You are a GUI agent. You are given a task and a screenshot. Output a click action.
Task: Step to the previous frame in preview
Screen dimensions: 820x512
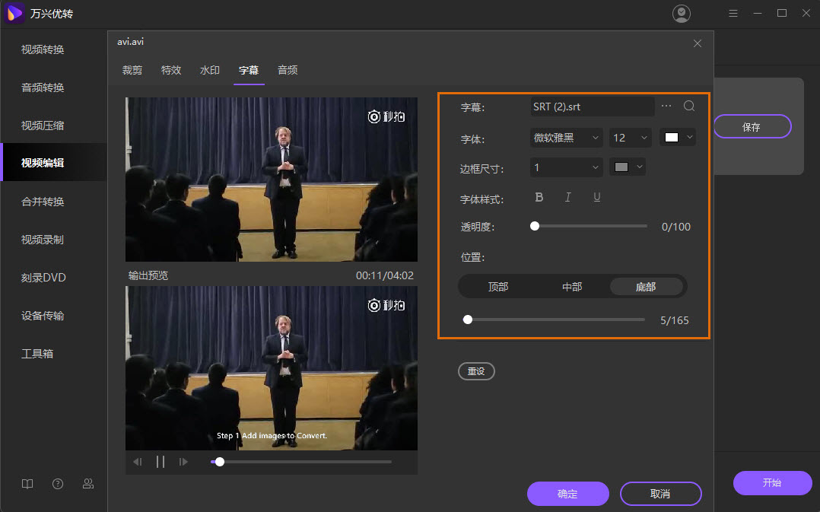pos(138,462)
